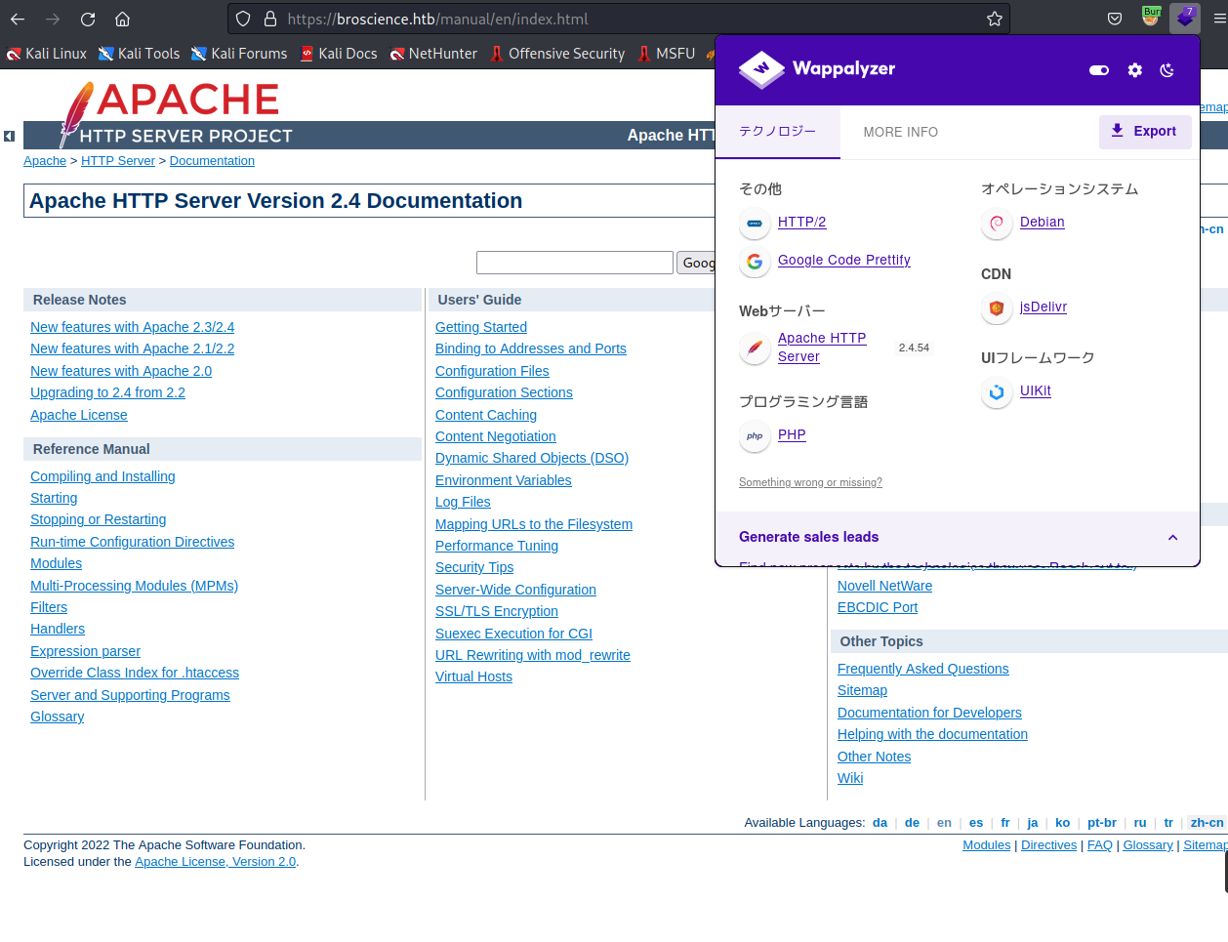Open Override Class Index for .htaccess

pos(135,673)
